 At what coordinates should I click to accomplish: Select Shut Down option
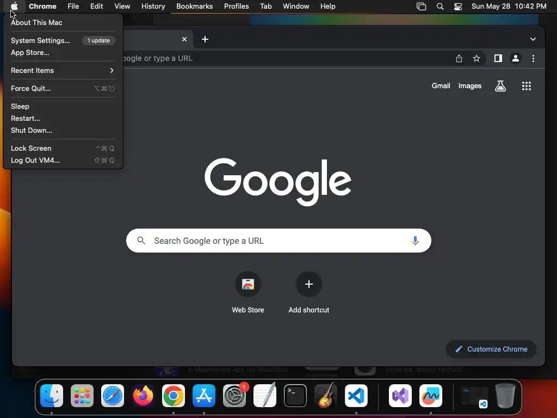point(31,131)
